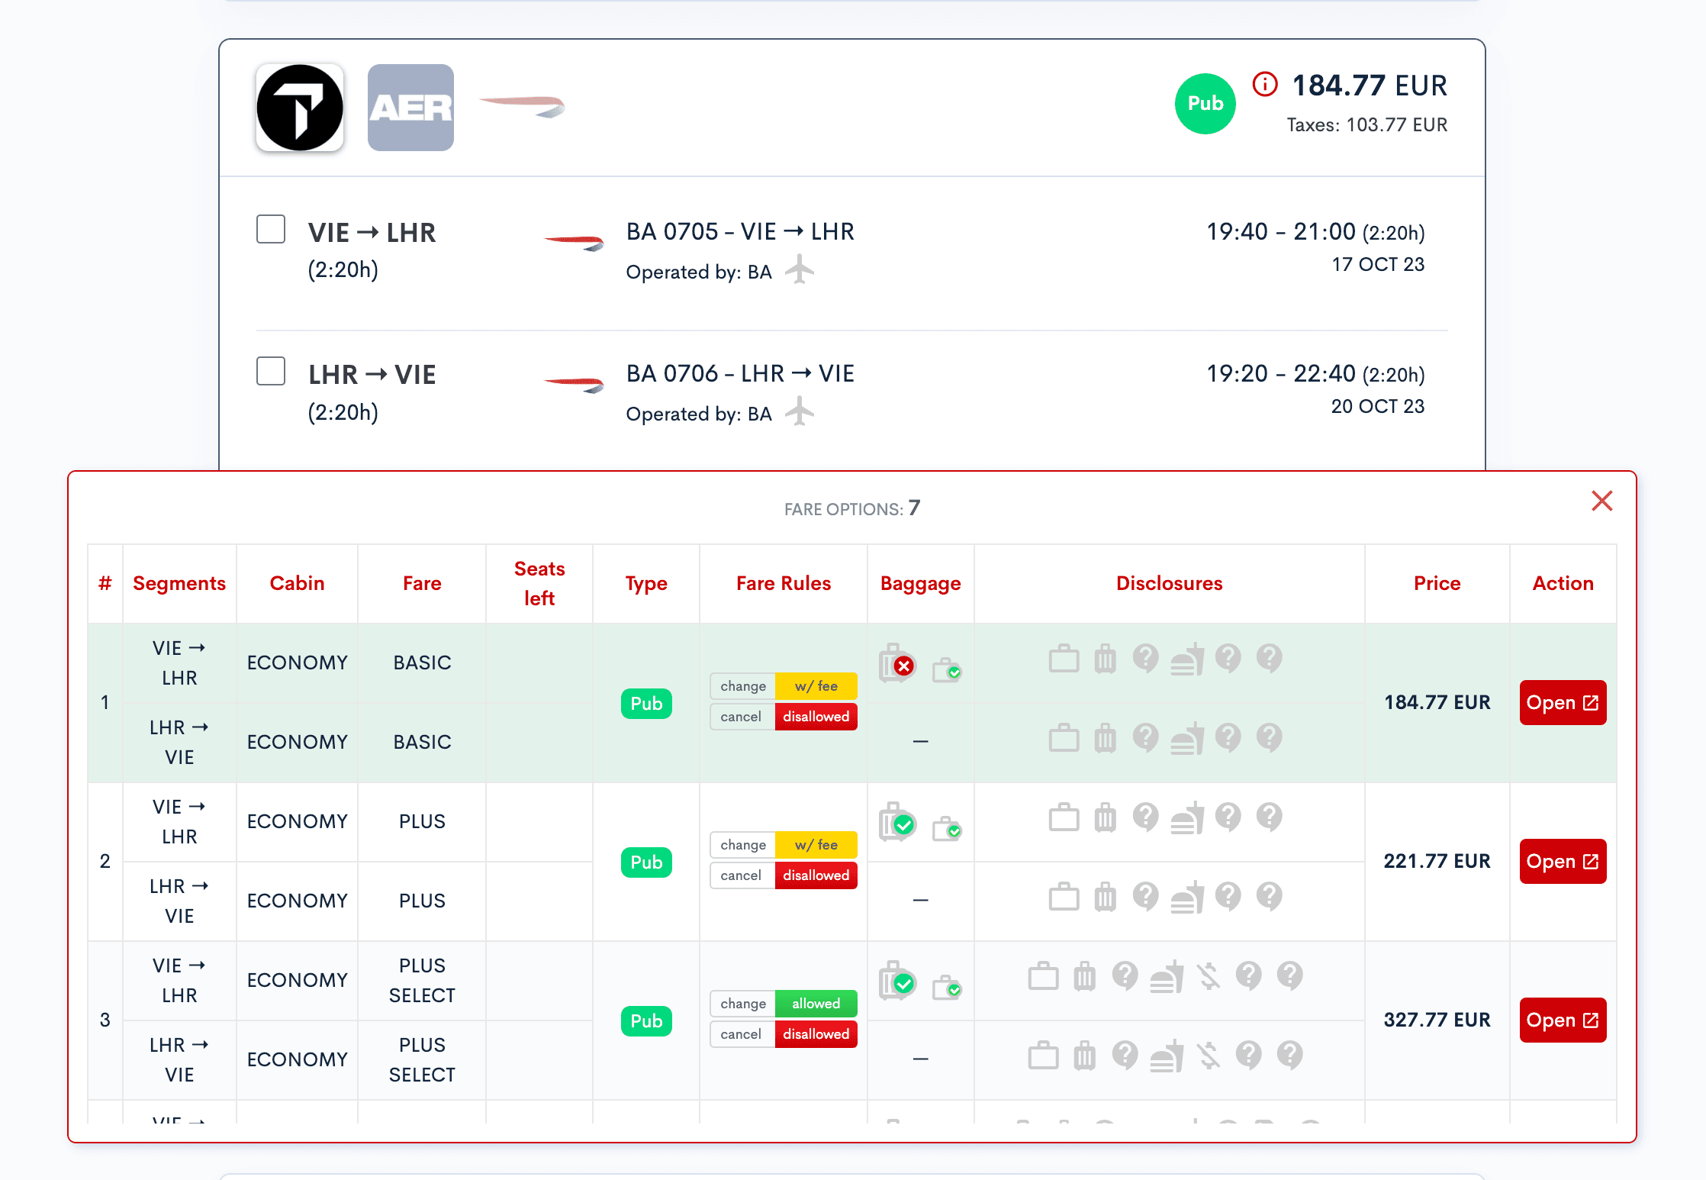The width and height of the screenshot is (1706, 1180).
Task: Click cancel disallowed rule for PLUS SELECT
Action: point(784,1034)
